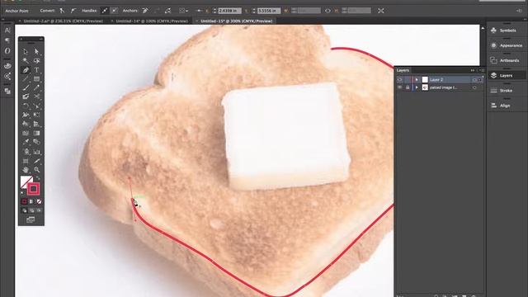
Task: Click the X coordinate input field
Action: coord(229,11)
